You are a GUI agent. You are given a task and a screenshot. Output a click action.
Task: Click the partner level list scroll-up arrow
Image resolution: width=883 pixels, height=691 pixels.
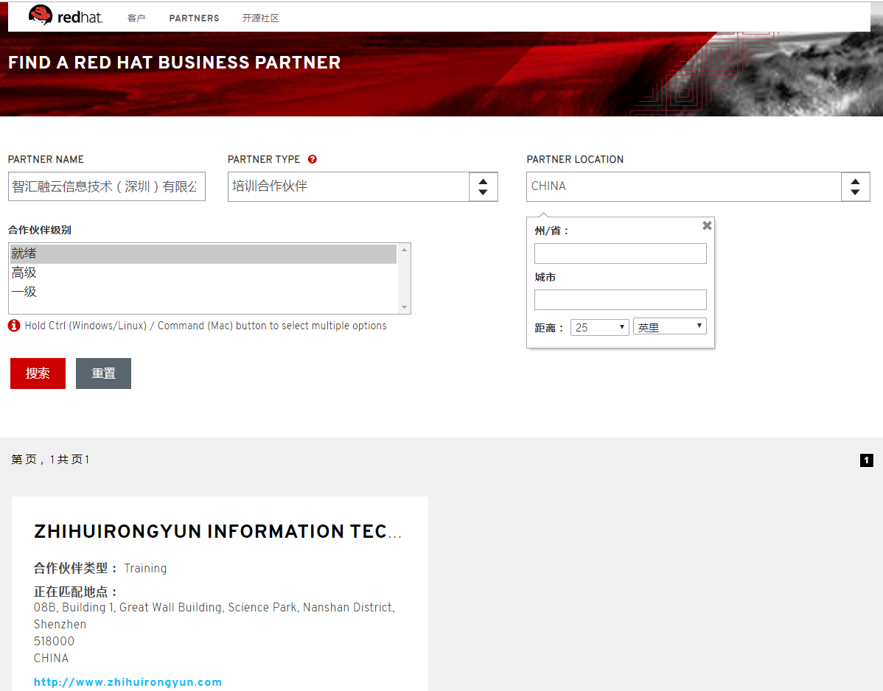coord(404,250)
